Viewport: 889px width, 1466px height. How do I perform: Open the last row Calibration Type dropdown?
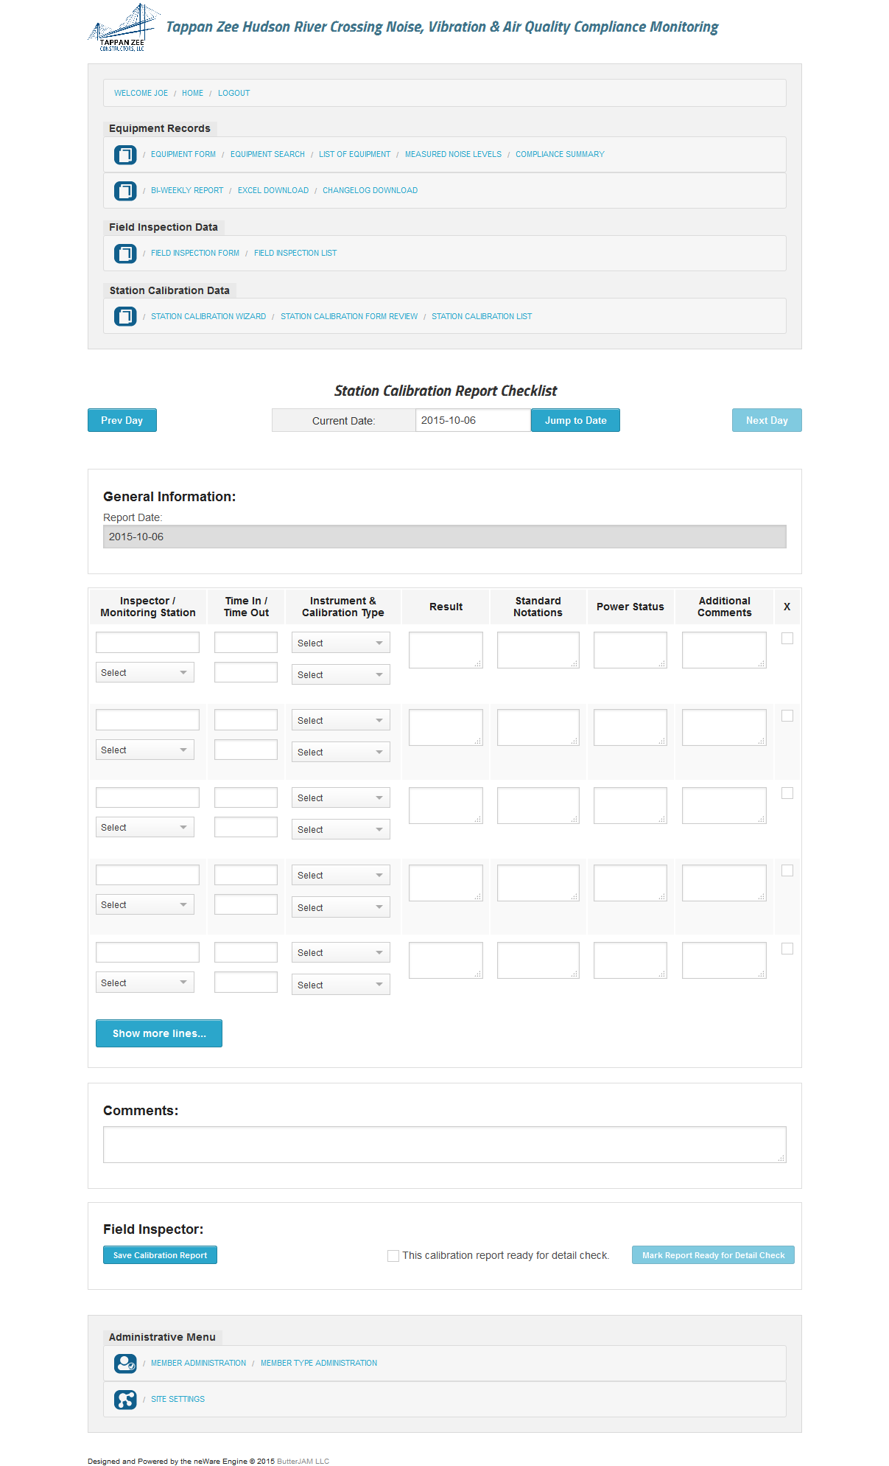click(340, 985)
